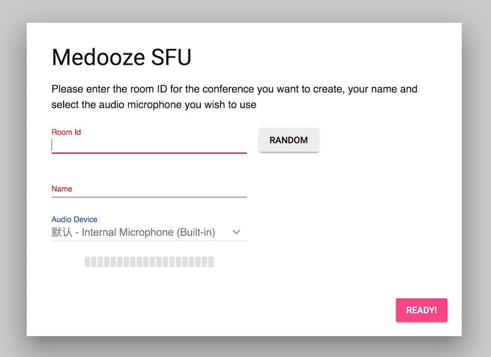Click the RANDOM room ID button

point(288,140)
